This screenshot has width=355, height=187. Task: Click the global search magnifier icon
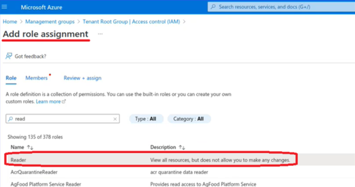coord(213,7)
